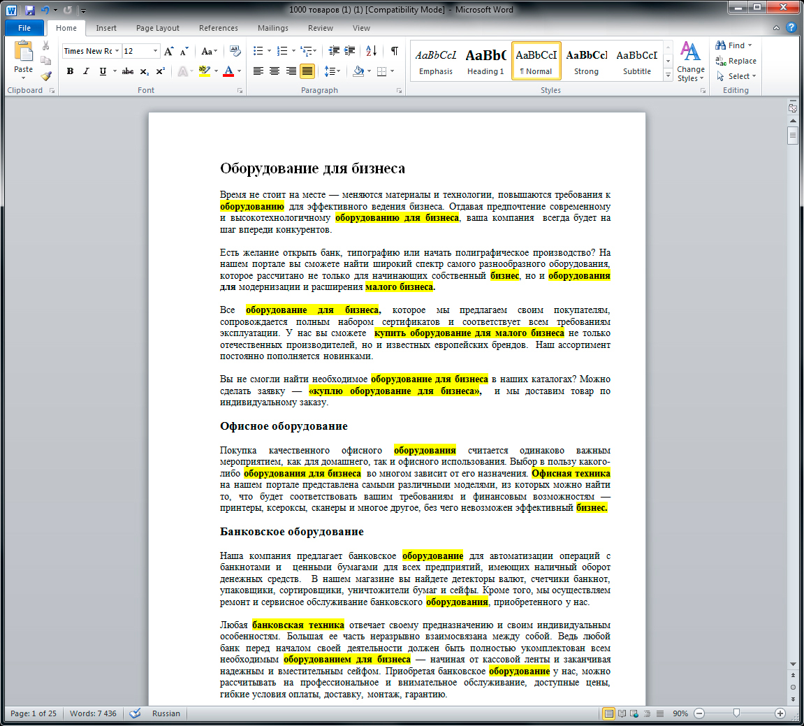The height and width of the screenshot is (726, 804).
Task: Toggle show paragraph marks pilcrow
Action: 394,51
